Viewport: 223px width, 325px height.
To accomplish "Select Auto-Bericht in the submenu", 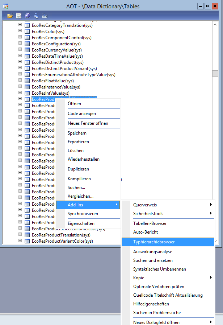I will pos(168,232).
